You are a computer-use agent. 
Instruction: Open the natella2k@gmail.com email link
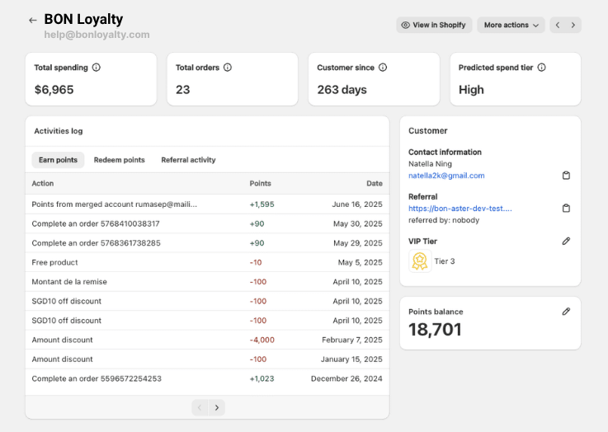pos(446,176)
